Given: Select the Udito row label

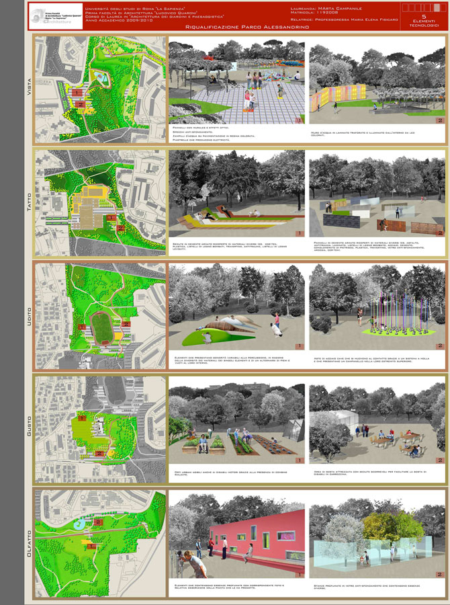Looking at the screenshot, I should coord(29,316).
